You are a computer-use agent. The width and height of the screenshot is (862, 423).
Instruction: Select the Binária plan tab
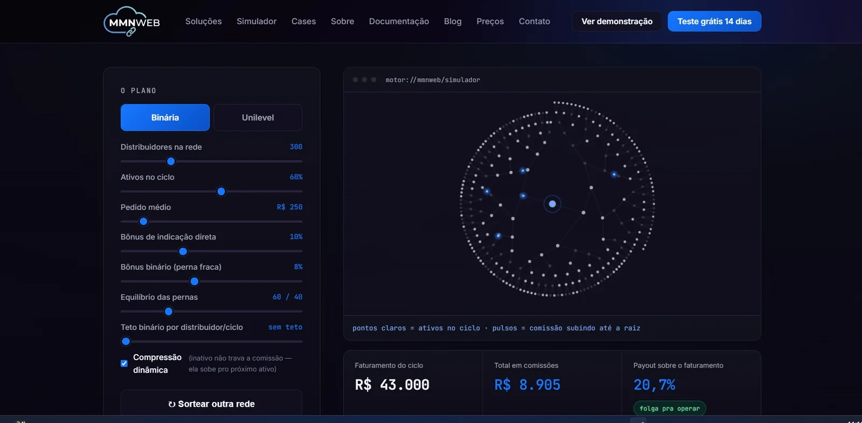tap(165, 117)
